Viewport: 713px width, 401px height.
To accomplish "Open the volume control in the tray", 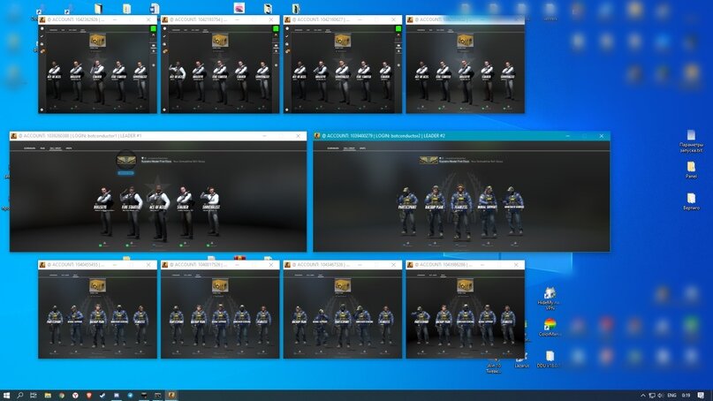I will (661, 396).
